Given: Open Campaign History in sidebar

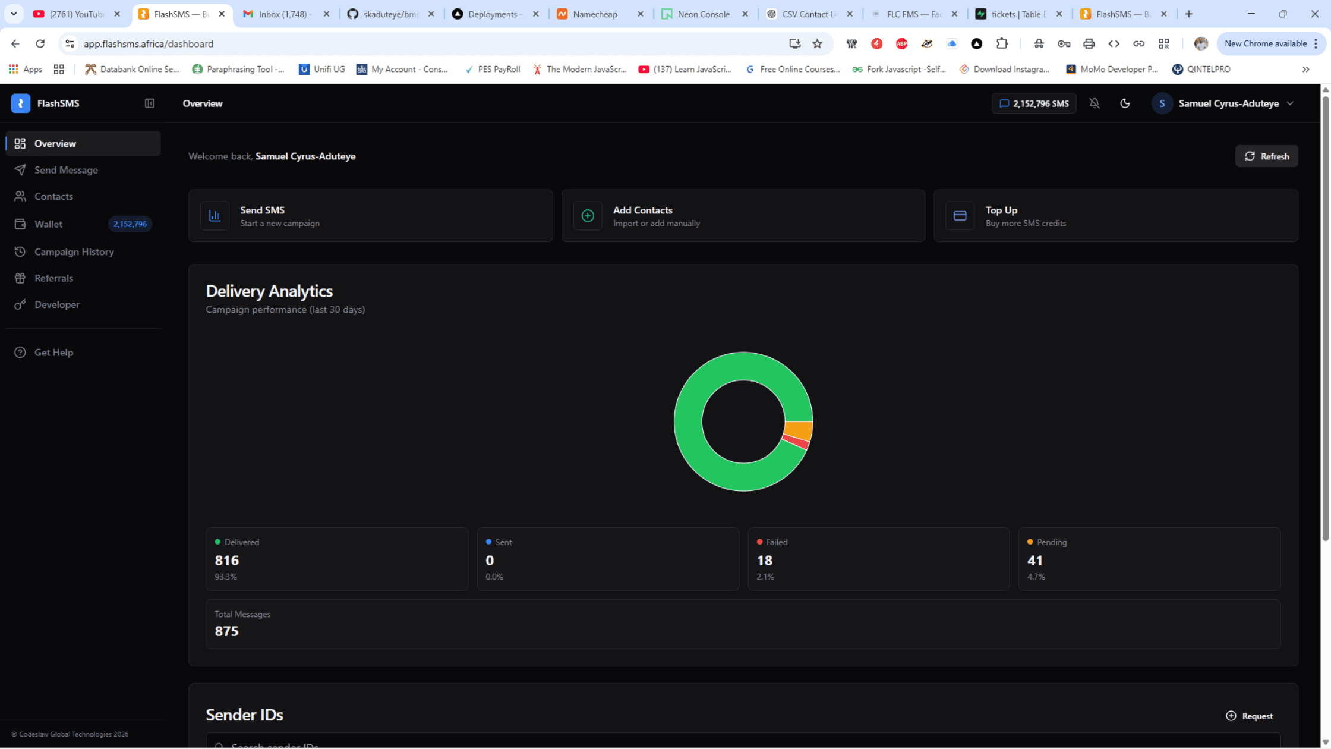Looking at the screenshot, I should (74, 252).
